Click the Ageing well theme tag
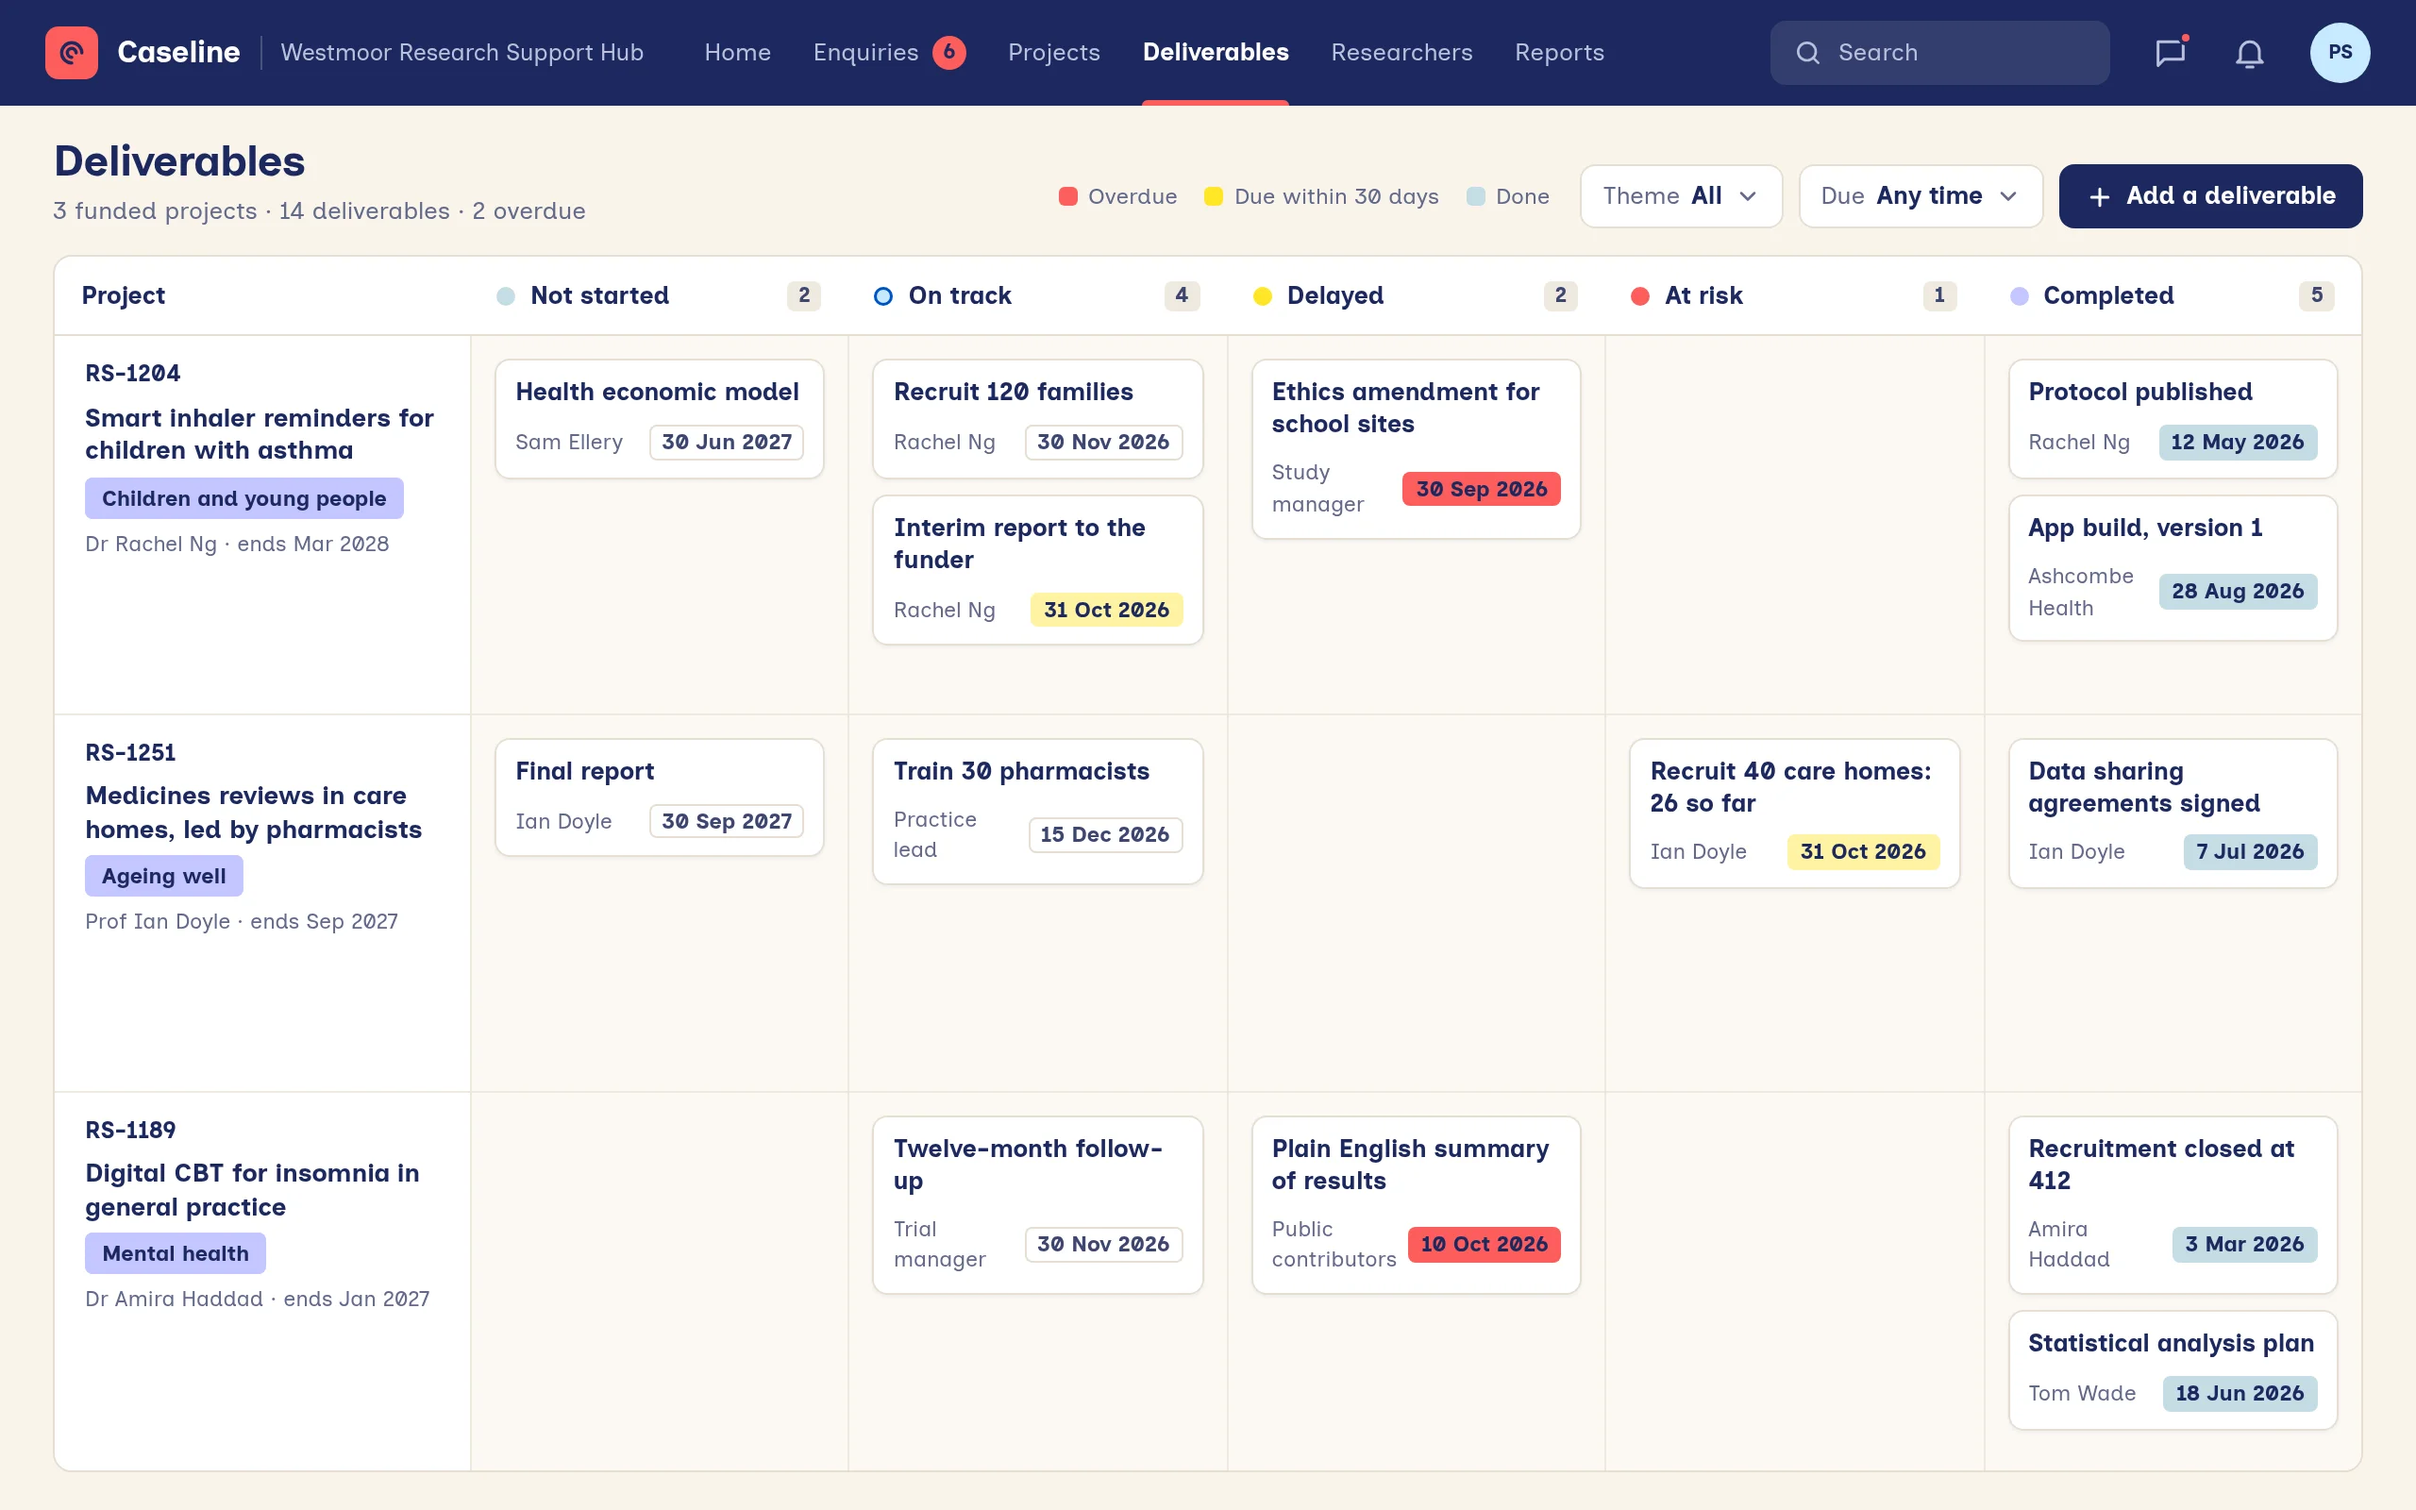This screenshot has height=1510, width=2416. (163, 876)
